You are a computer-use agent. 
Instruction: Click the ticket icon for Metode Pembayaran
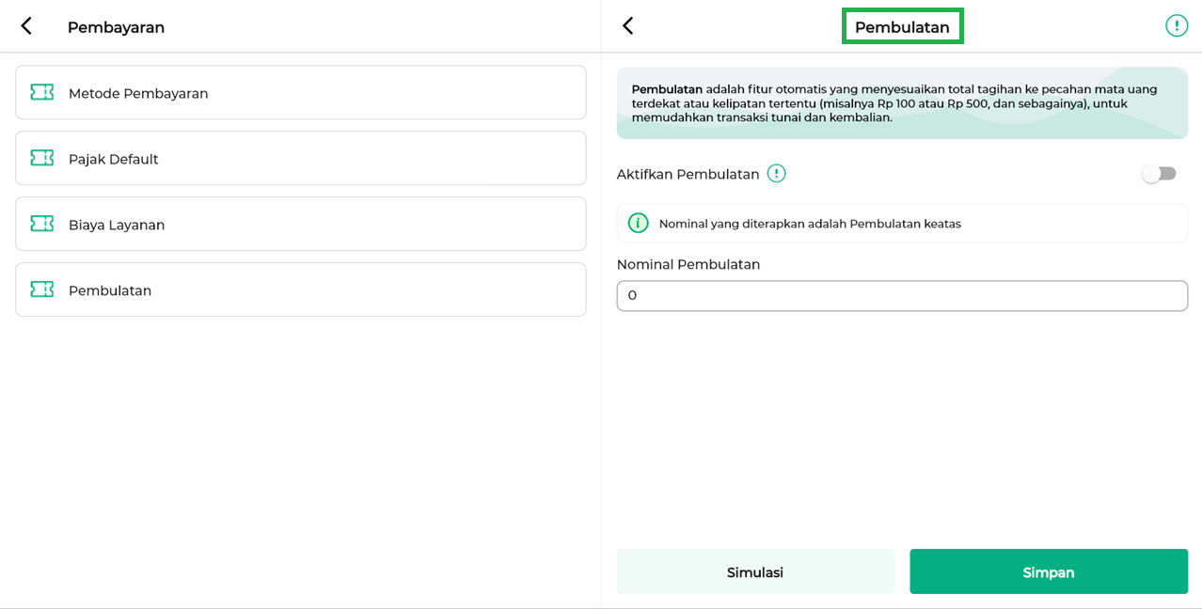click(42, 92)
